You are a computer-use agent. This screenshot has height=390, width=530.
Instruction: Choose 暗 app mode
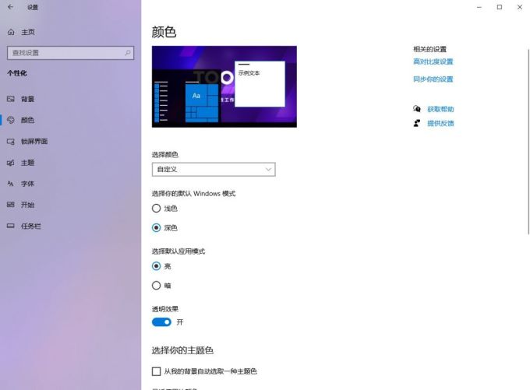[x=156, y=286]
